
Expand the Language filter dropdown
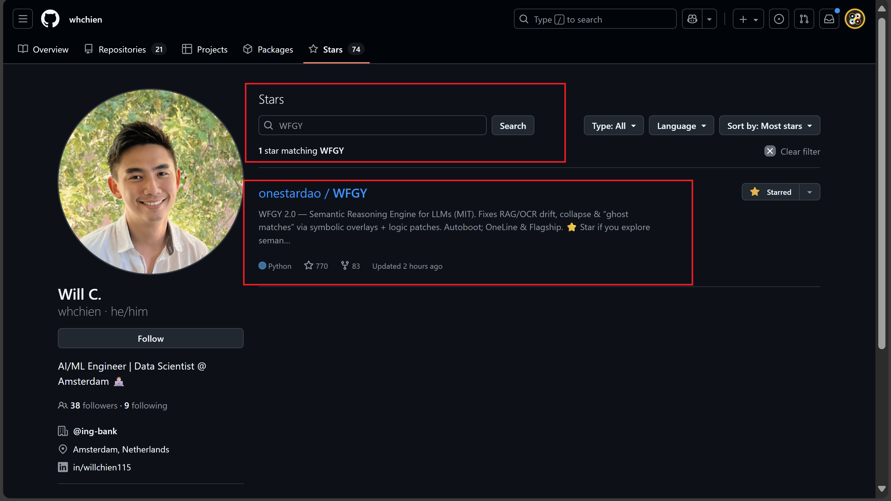click(681, 126)
